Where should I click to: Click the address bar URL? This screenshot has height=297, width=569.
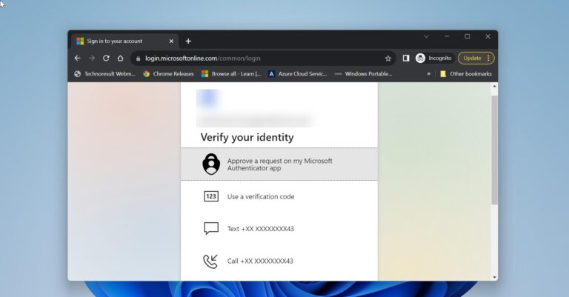tap(203, 59)
